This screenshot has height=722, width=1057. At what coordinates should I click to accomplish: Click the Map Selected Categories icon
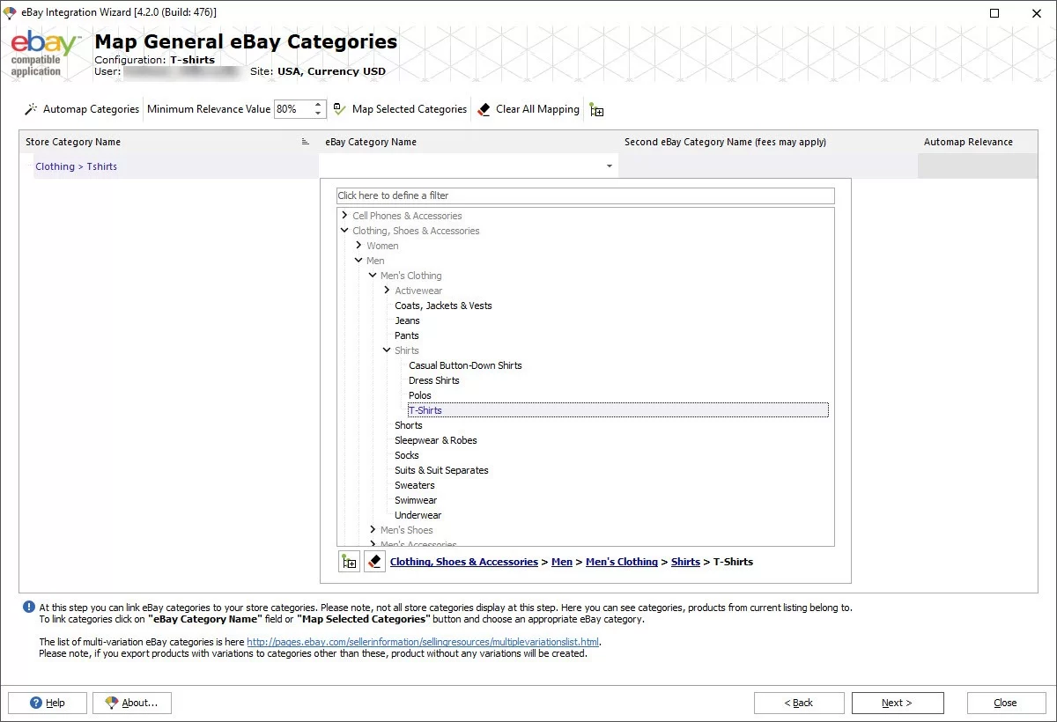pyautogui.click(x=338, y=108)
